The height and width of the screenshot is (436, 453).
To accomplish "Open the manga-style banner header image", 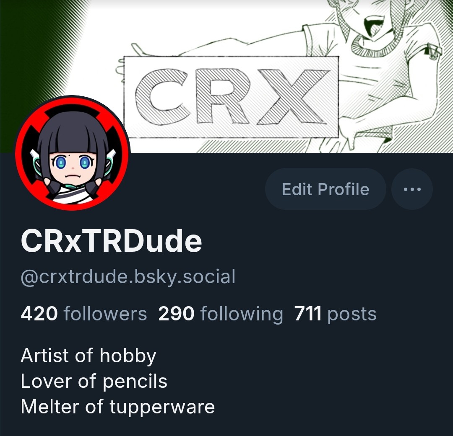I will (x=226, y=76).
